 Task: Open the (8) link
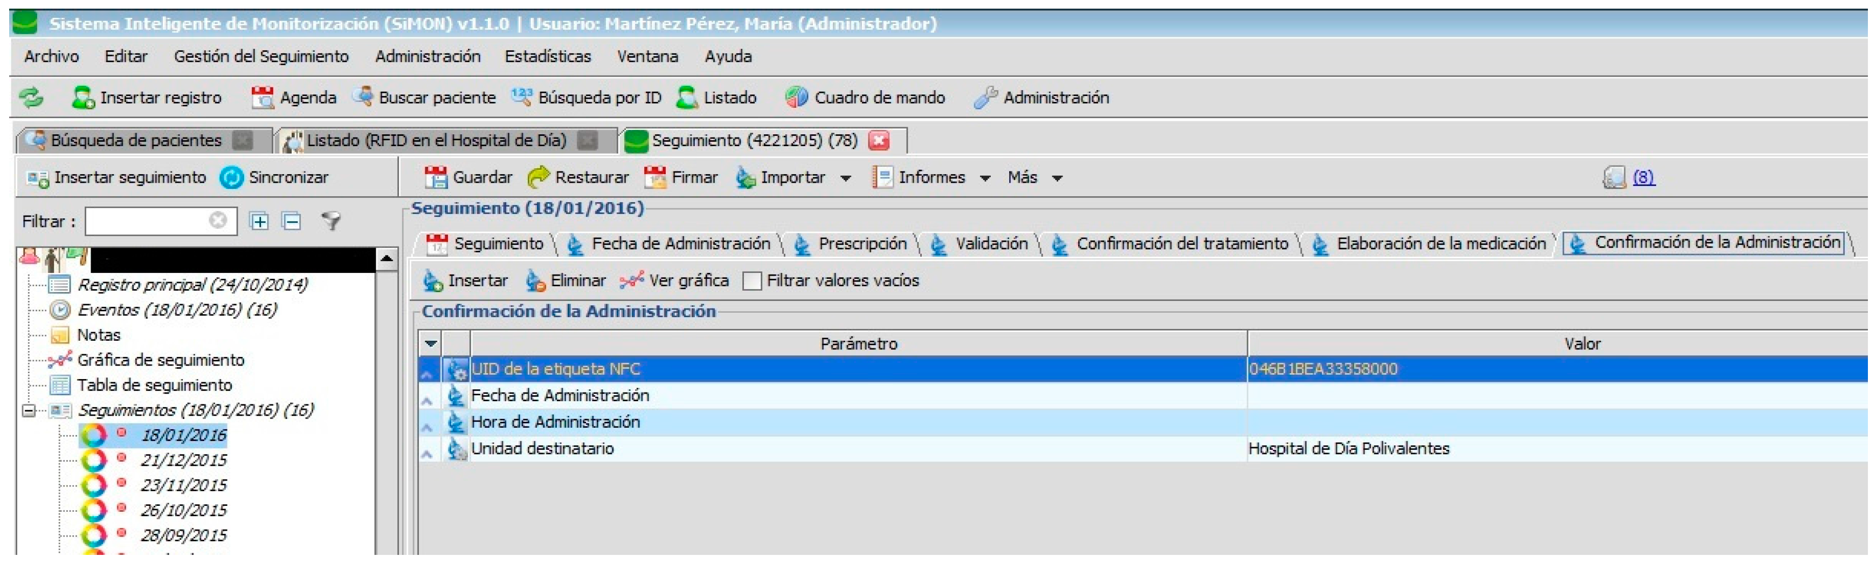[x=1644, y=178]
